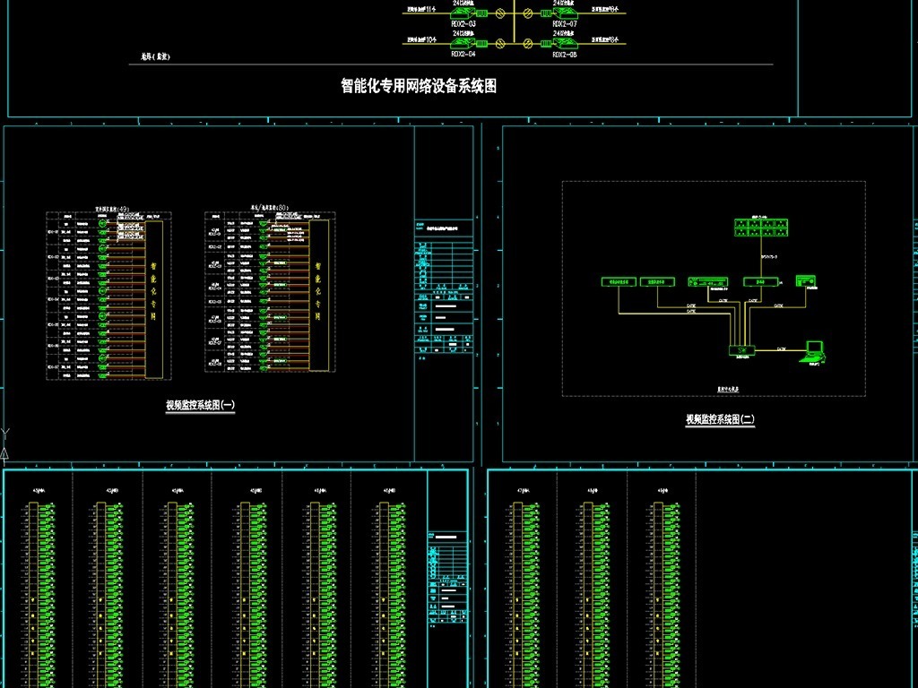Click the wide rack device box in middle
This screenshot has width=918, height=688.
708,281
